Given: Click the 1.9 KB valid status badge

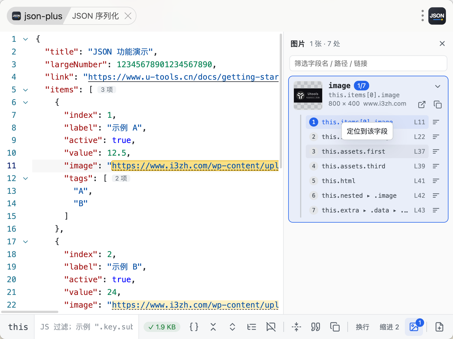Looking at the screenshot, I should [x=162, y=327].
